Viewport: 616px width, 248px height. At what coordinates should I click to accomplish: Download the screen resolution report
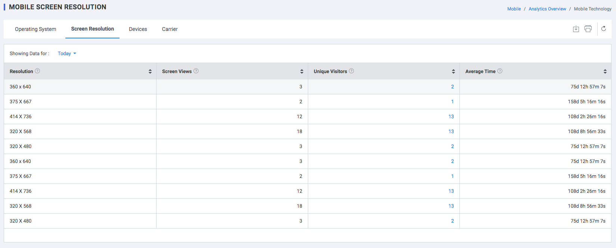pos(576,29)
